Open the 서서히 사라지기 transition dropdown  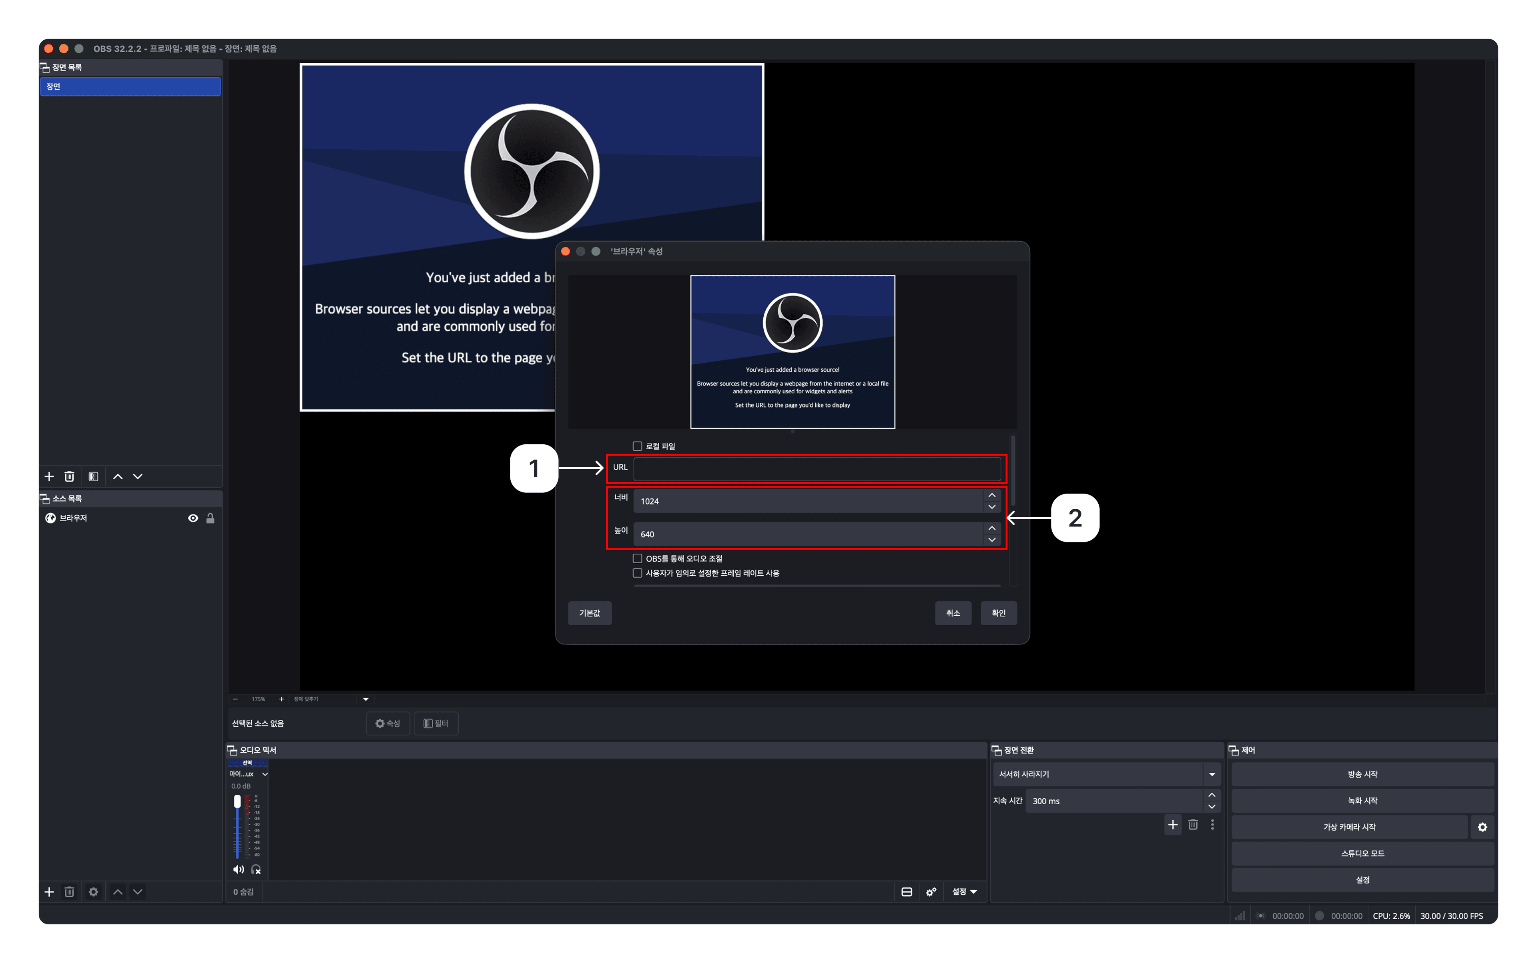coord(1107,775)
